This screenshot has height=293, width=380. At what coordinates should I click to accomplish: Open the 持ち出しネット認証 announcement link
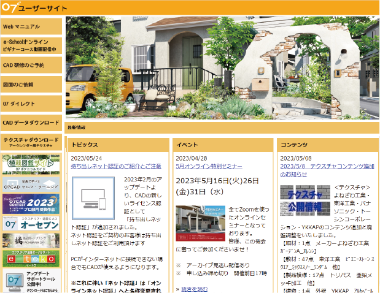pos(116,166)
